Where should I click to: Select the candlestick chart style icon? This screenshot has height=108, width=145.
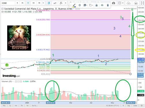[49, 3]
